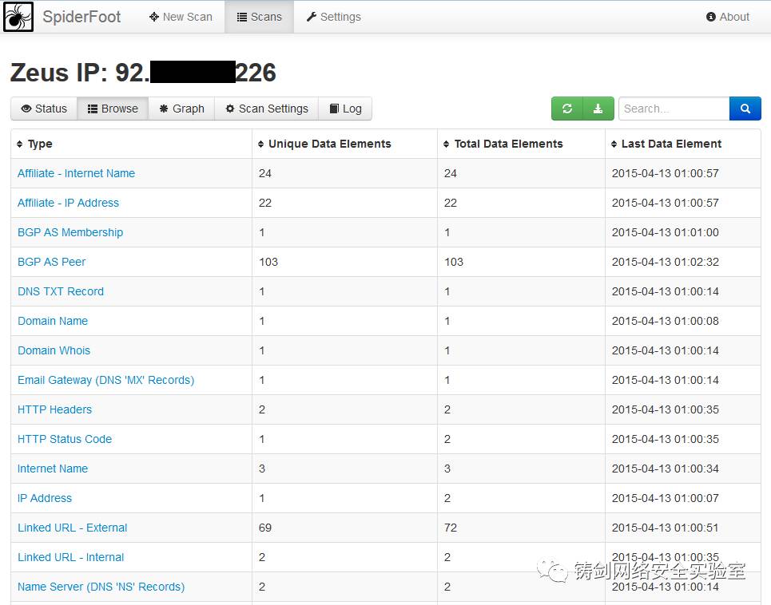
Task: Click the blue search magnifier button
Action: point(745,109)
